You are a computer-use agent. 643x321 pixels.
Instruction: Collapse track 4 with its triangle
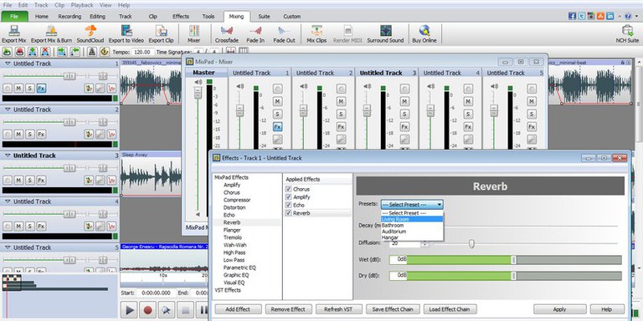point(8,201)
